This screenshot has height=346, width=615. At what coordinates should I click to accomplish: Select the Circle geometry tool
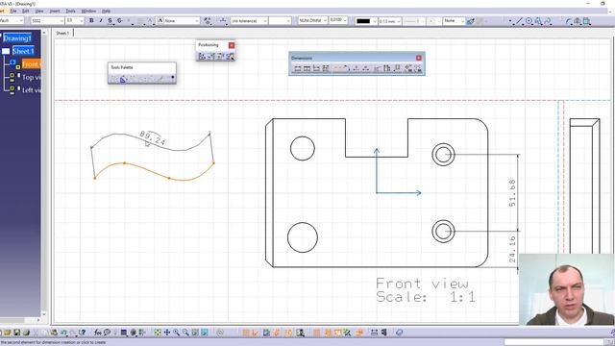[x=529, y=21]
